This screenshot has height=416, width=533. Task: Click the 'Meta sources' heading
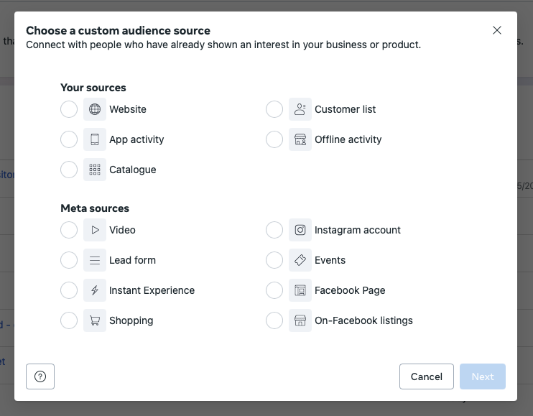(x=95, y=208)
